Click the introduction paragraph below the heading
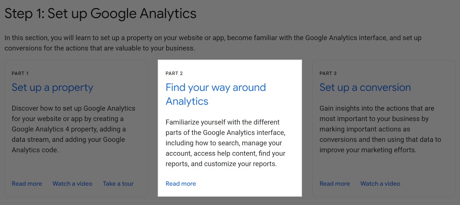 click(x=213, y=42)
